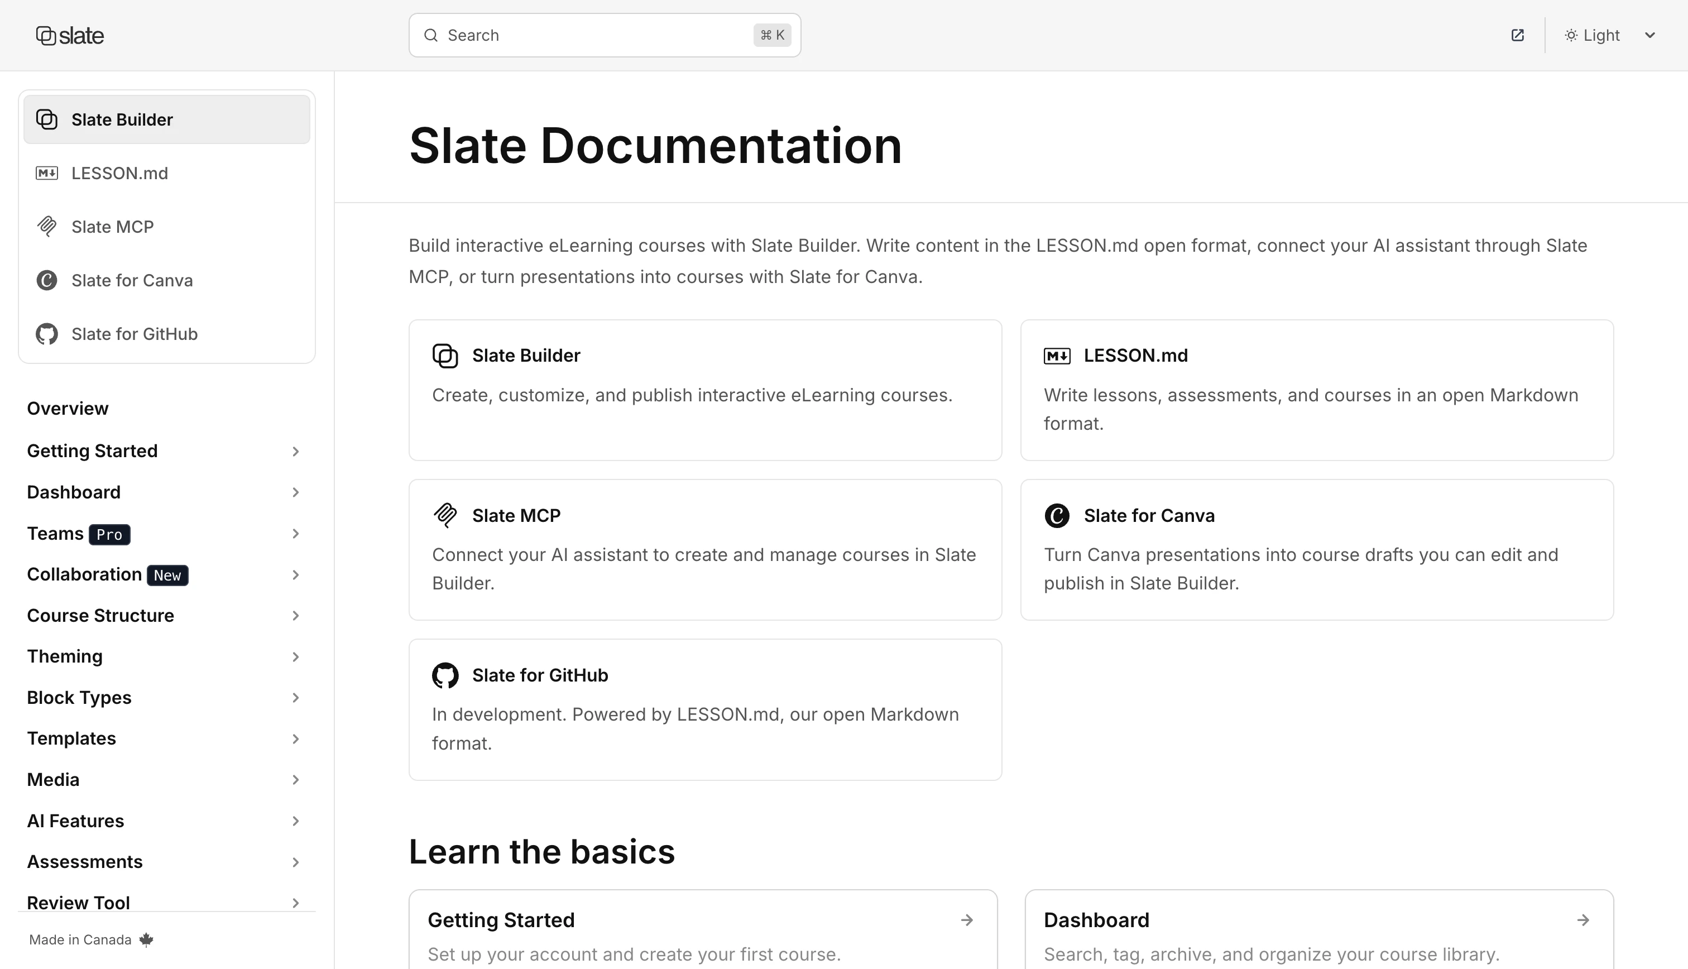Image resolution: width=1688 pixels, height=969 pixels.
Task: Expand the Media section chevron
Action: pyautogui.click(x=296, y=780)
